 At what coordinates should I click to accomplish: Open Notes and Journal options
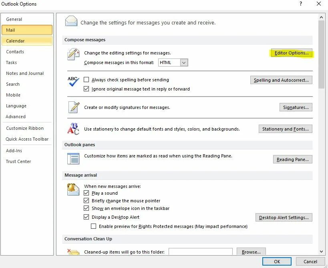point(27,73)
